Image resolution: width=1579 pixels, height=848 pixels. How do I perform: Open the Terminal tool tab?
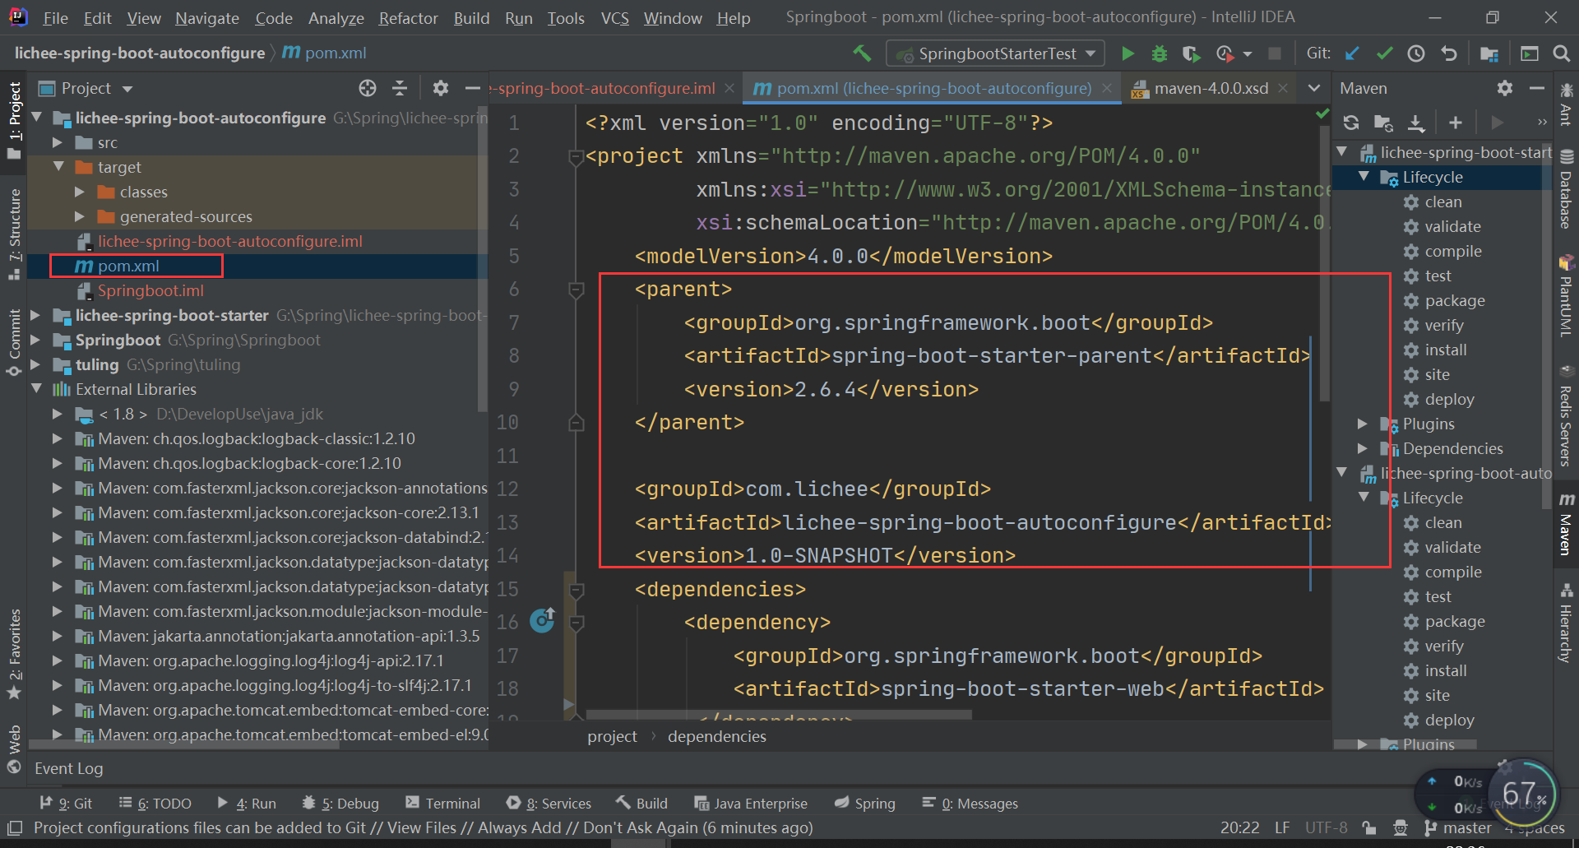[442, 804]
